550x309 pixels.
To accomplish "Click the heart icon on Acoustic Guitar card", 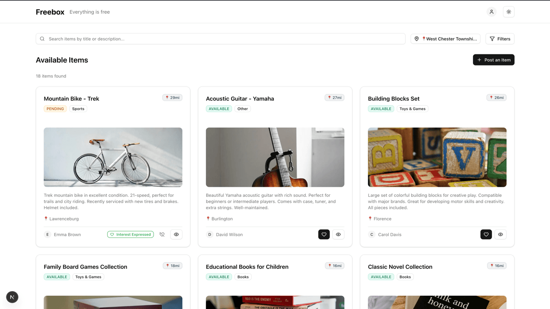I will pyautogui.click(x=324, y=234).
